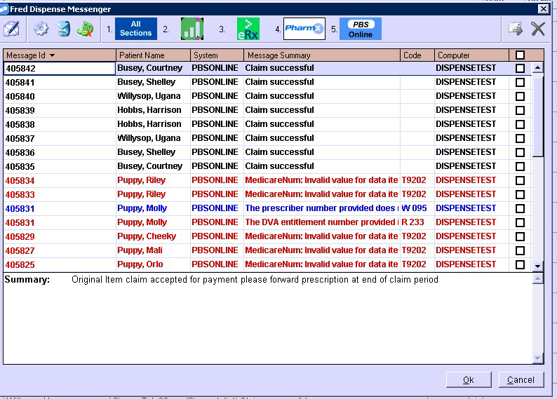This screenshot has height=399, width=557.
Task: Open the eRx section
Action: [x=248, y=29]
